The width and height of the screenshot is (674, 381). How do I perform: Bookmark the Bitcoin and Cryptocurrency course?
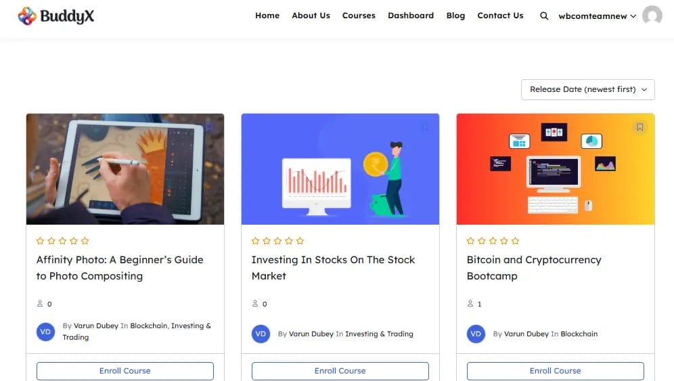639,127
